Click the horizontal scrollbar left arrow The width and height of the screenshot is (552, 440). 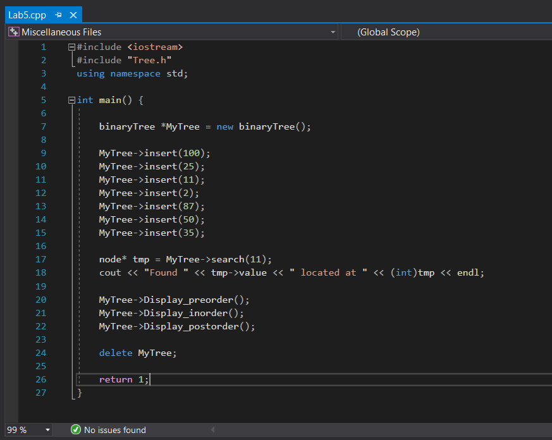coord(212,429)
